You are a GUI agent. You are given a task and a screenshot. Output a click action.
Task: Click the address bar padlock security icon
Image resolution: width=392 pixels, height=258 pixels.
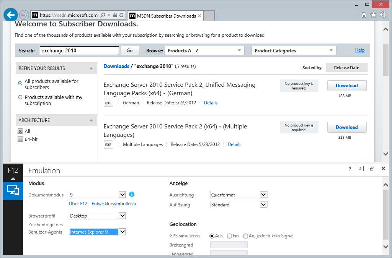tap(115, 15)
